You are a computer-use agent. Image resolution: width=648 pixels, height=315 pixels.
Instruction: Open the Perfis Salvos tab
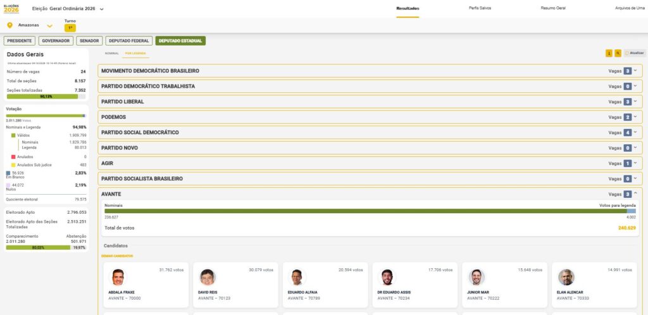click(x=480, y=8)
